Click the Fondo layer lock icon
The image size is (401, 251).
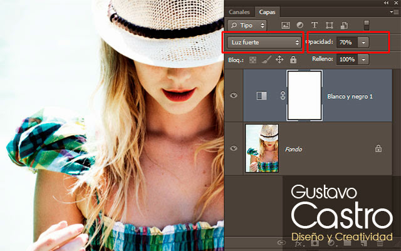pyautogui.click(x=378, y=148)
